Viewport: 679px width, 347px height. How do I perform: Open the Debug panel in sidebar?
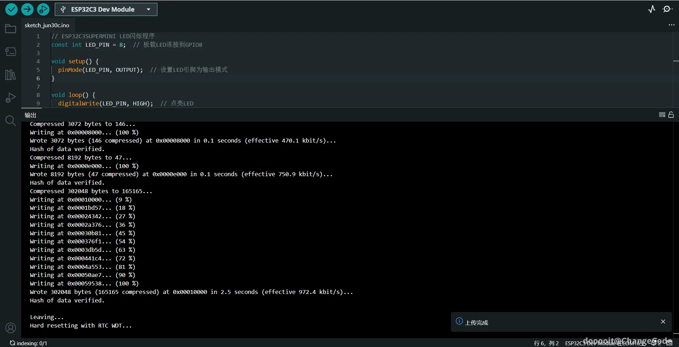click(11, 98)
